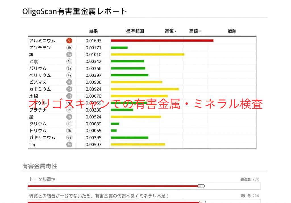The height and width of the screenshot is (203, 291).
Task: Click the 硫黄との結合 metabolism label
Action: (x=99, y=196)
